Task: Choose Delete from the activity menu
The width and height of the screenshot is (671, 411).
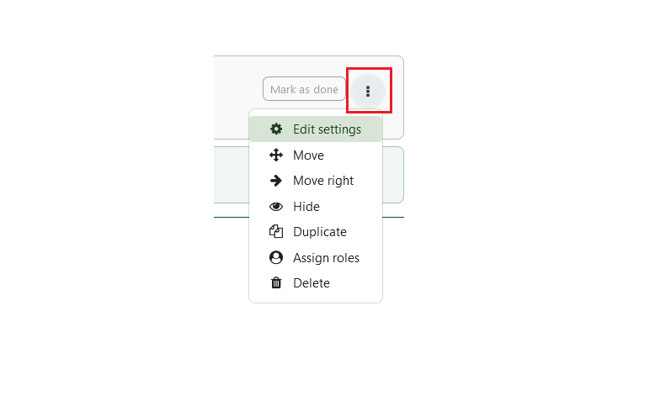Action: pyautogui.click(x=316, y=283)
